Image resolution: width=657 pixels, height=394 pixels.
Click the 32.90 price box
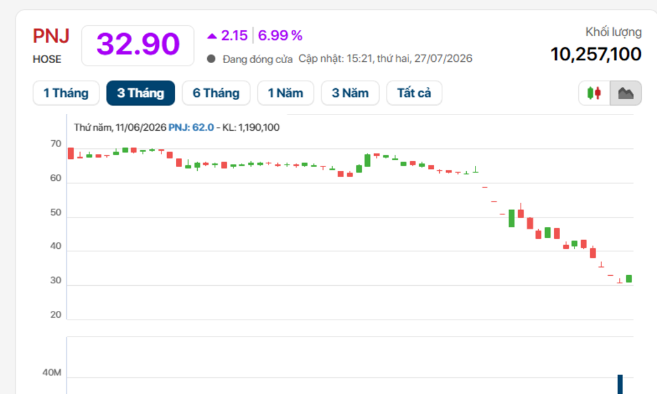tap(138, 45)
